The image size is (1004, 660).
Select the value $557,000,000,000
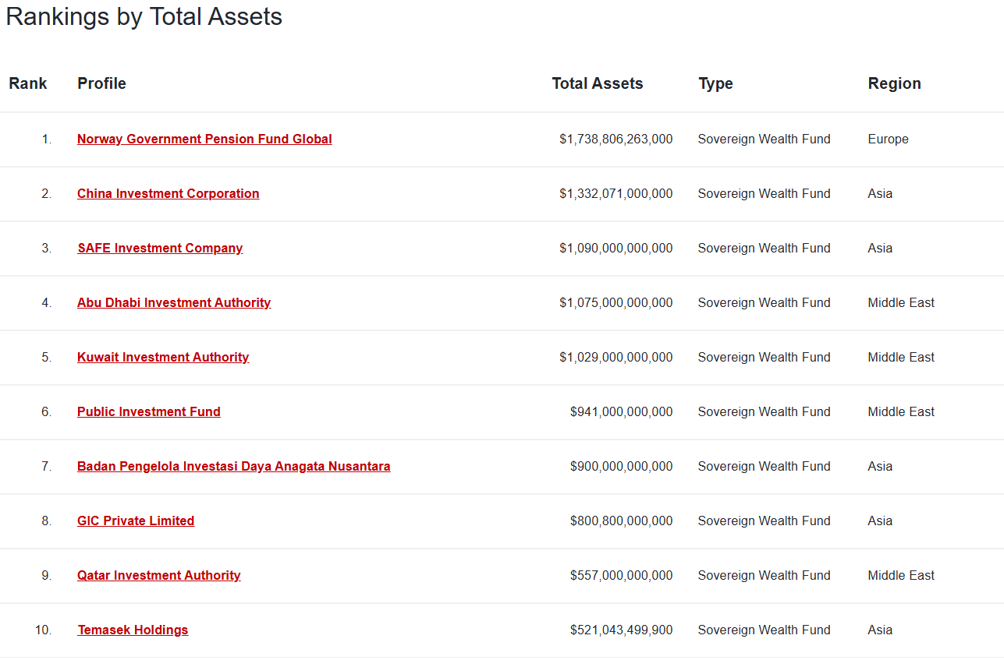pos(621,575)
